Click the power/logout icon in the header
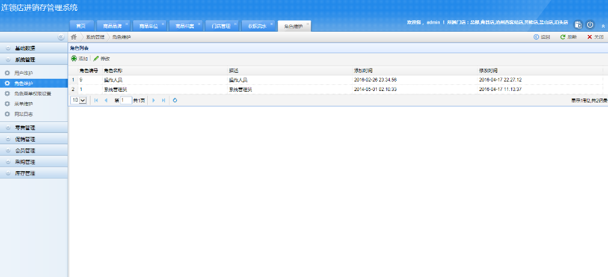The height and width of the screenshot is (277, 608). pos(590,25)
